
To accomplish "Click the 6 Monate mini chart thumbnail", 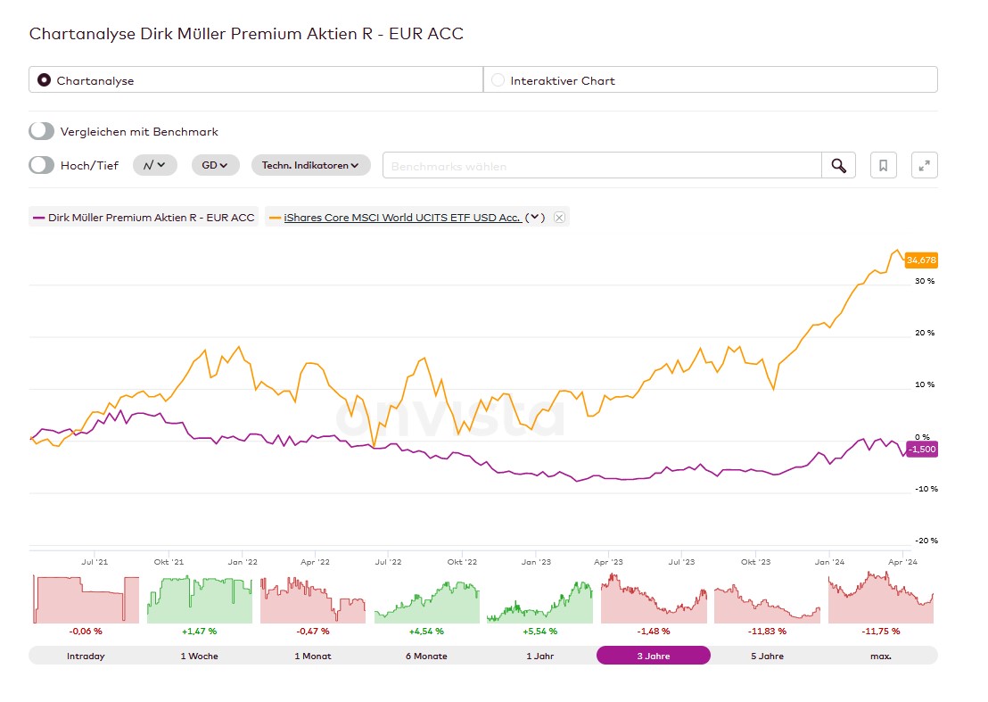I will 426,599.
